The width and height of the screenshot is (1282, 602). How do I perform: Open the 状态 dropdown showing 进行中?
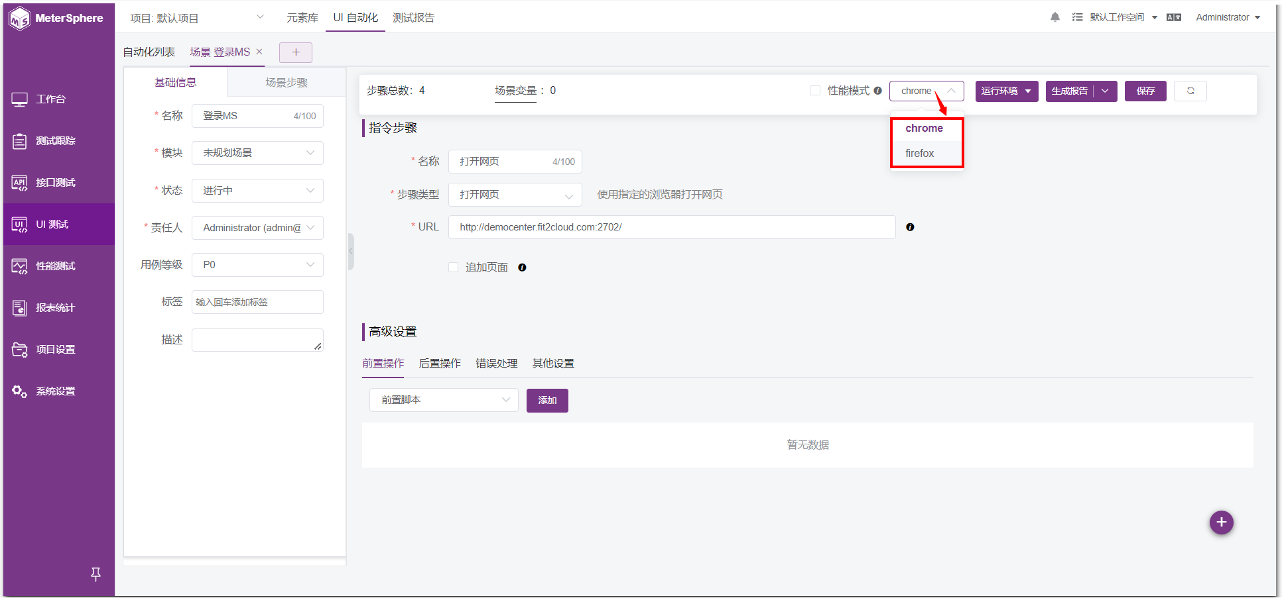[x=257, y=191]
